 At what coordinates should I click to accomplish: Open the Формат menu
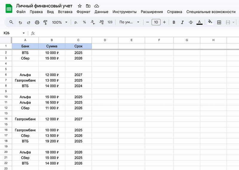pyautogui.click(x=83, y=12)
